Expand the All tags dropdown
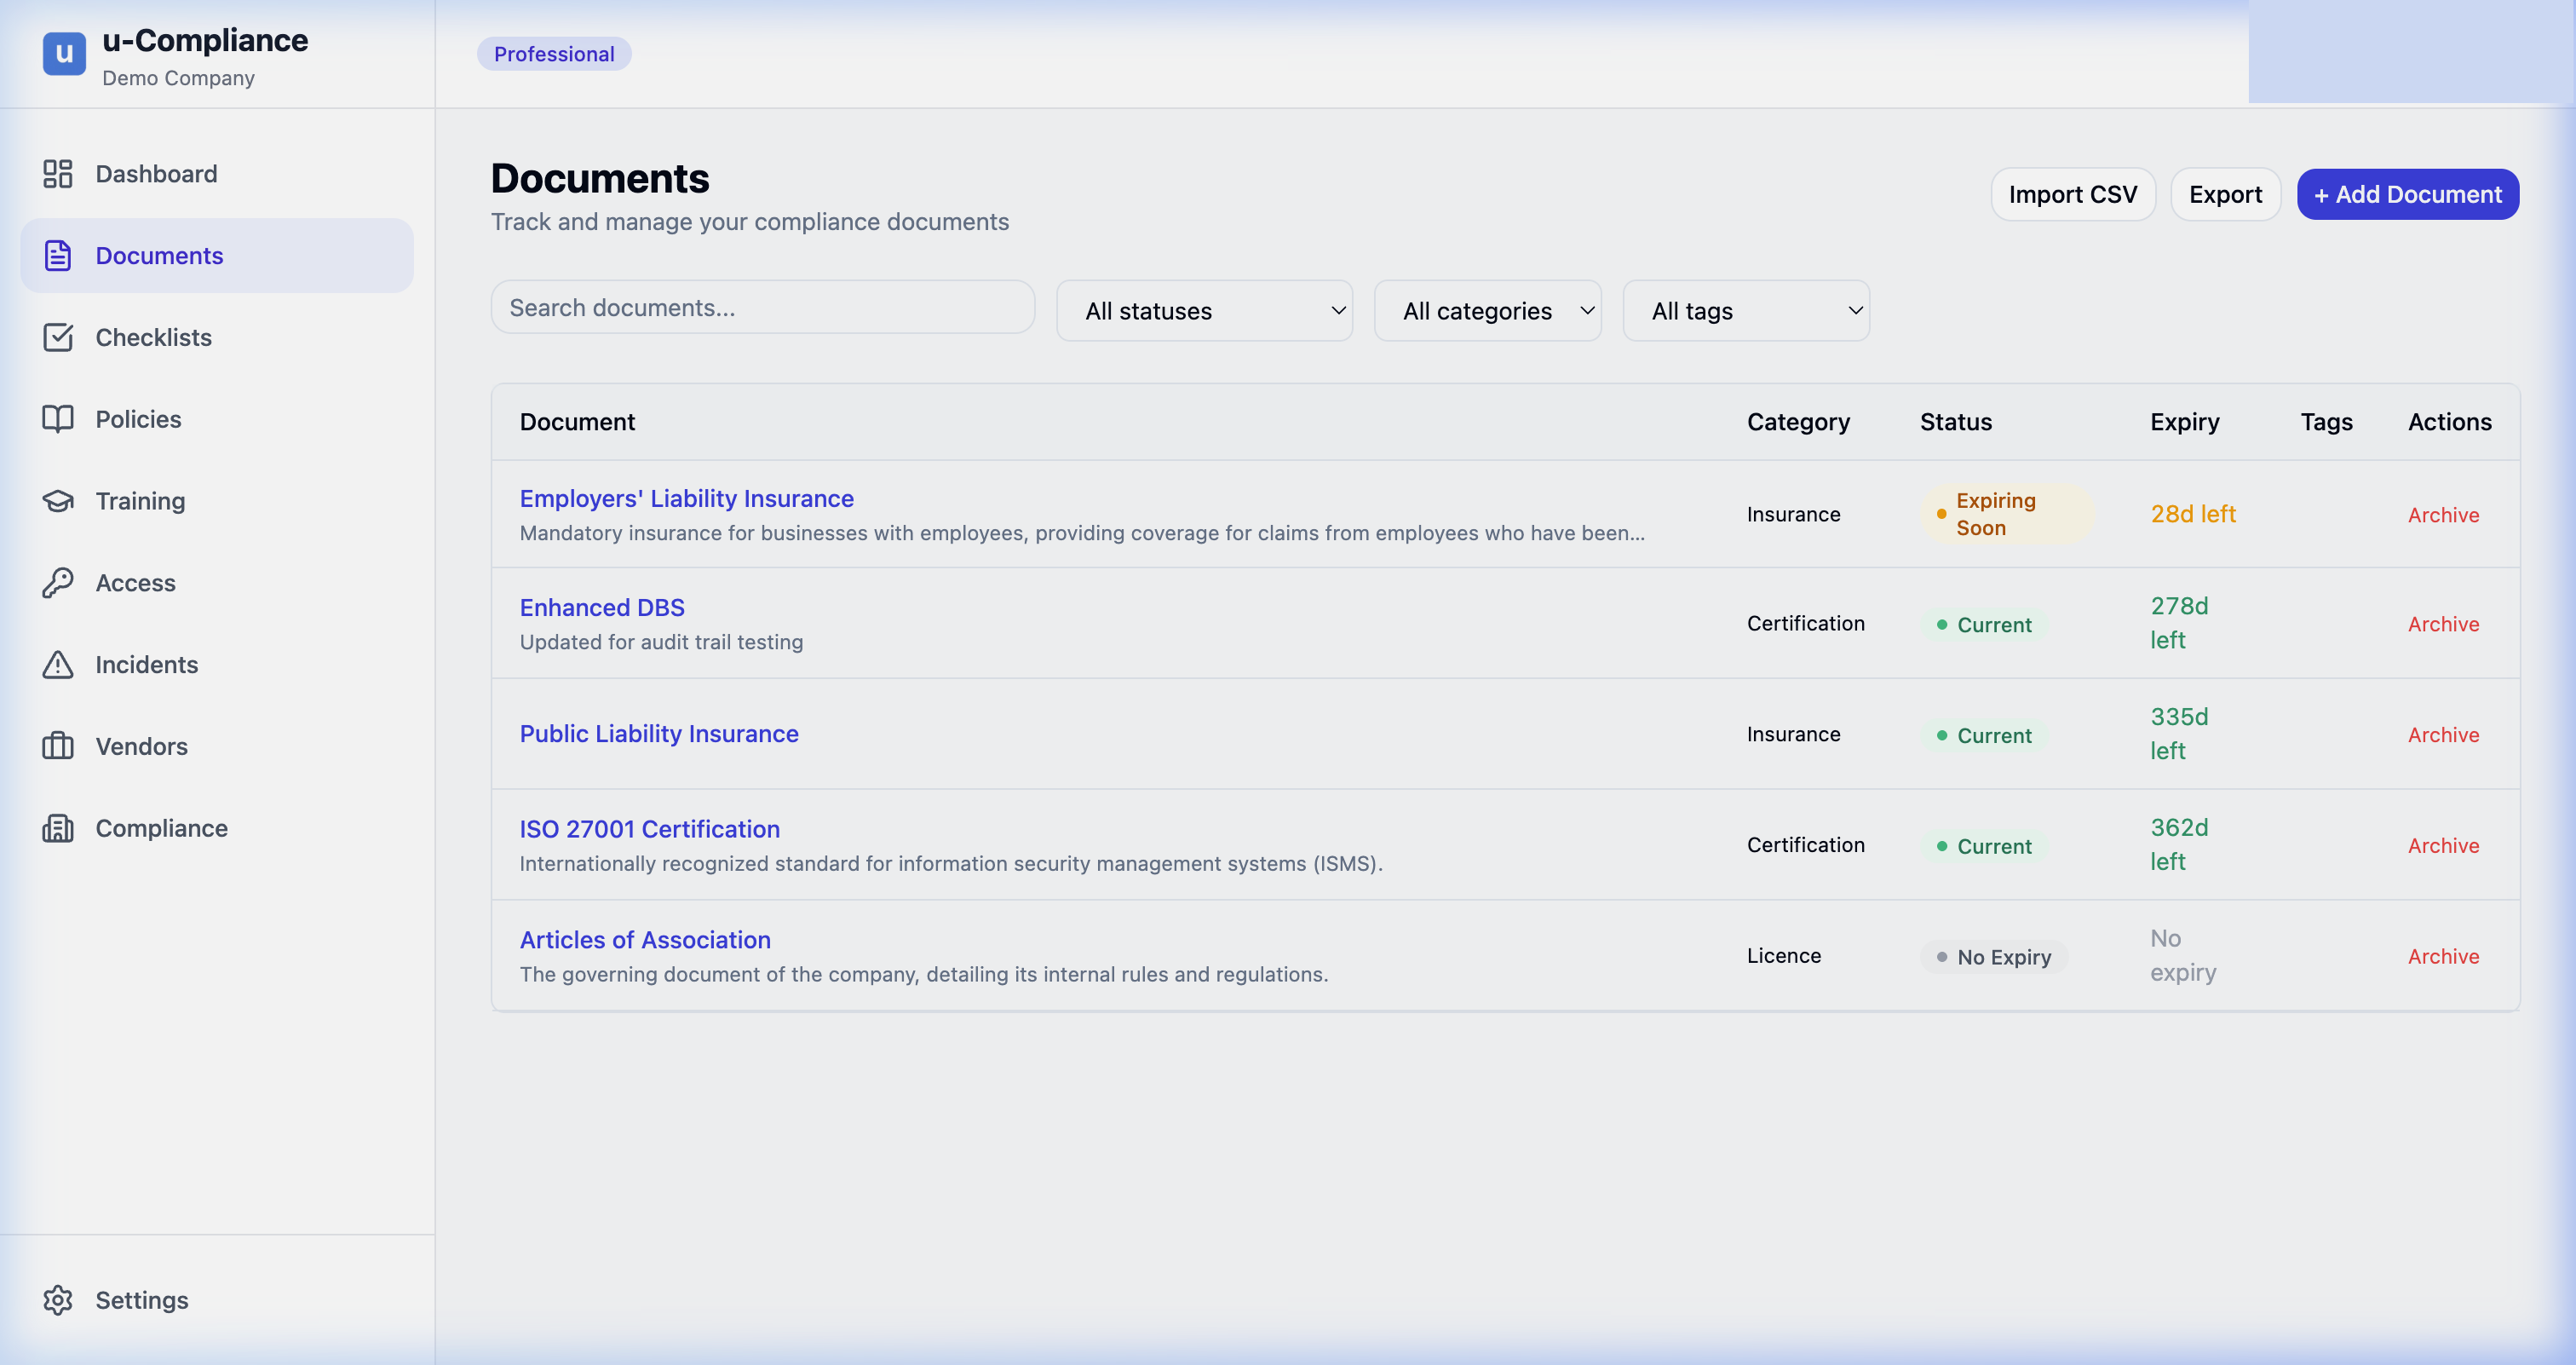 [x=1745, y=311]
